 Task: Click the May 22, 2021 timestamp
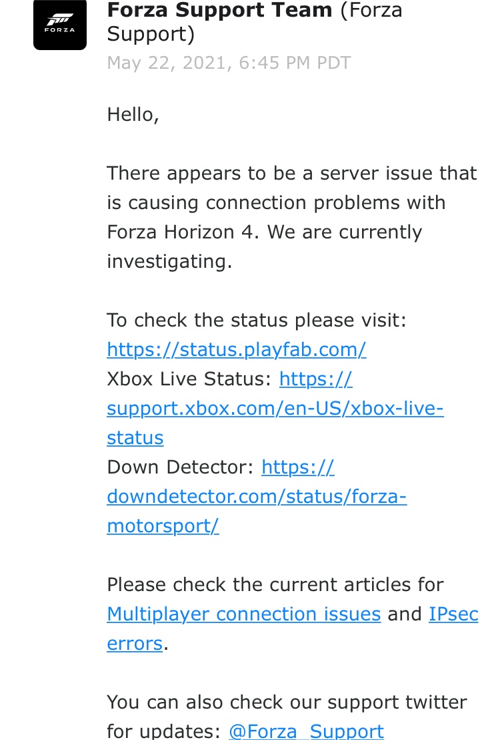tap(229, 63)
